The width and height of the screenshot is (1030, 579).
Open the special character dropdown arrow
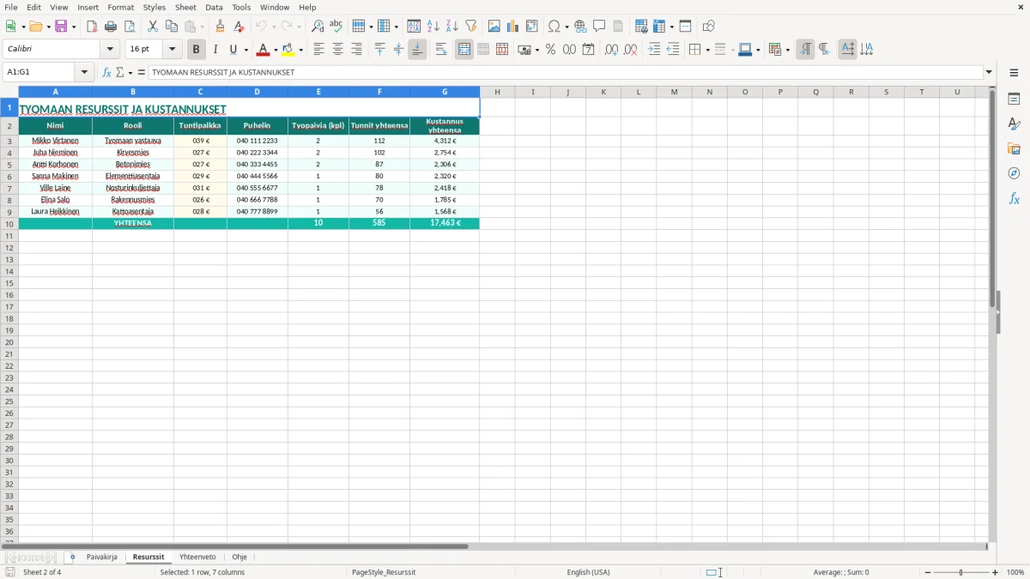tap(567, 27)
